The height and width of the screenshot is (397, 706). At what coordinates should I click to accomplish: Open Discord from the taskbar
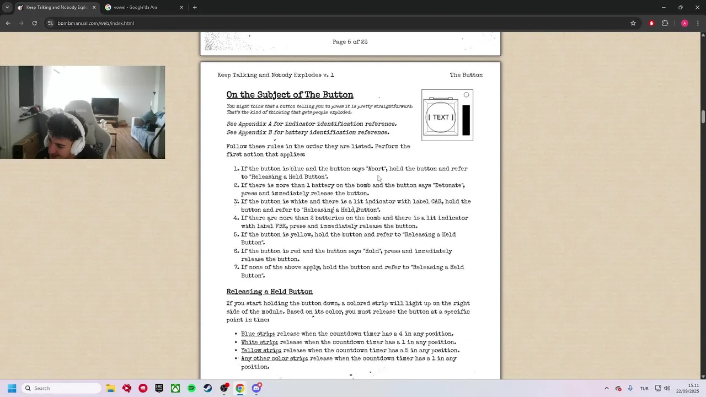coord(256,388)
